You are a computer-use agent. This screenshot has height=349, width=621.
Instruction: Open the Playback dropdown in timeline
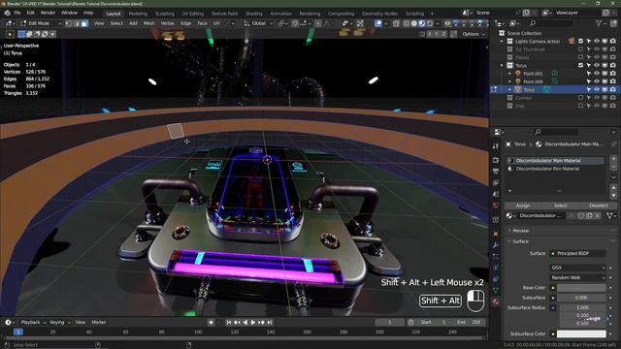[33, 323]
